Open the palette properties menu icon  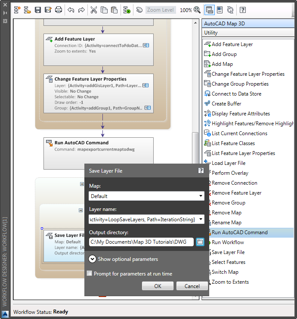(5, 21)
